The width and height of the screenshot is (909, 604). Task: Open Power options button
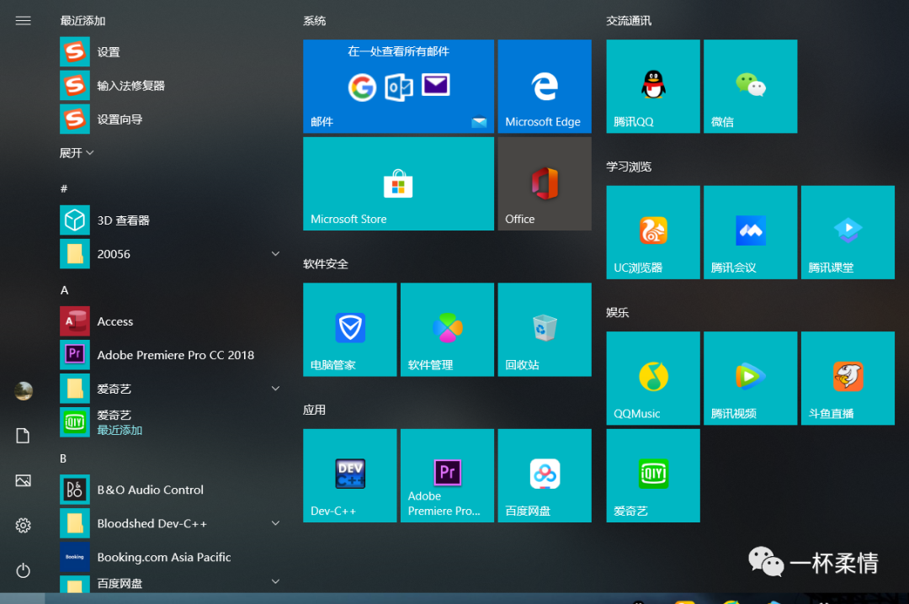24,570
